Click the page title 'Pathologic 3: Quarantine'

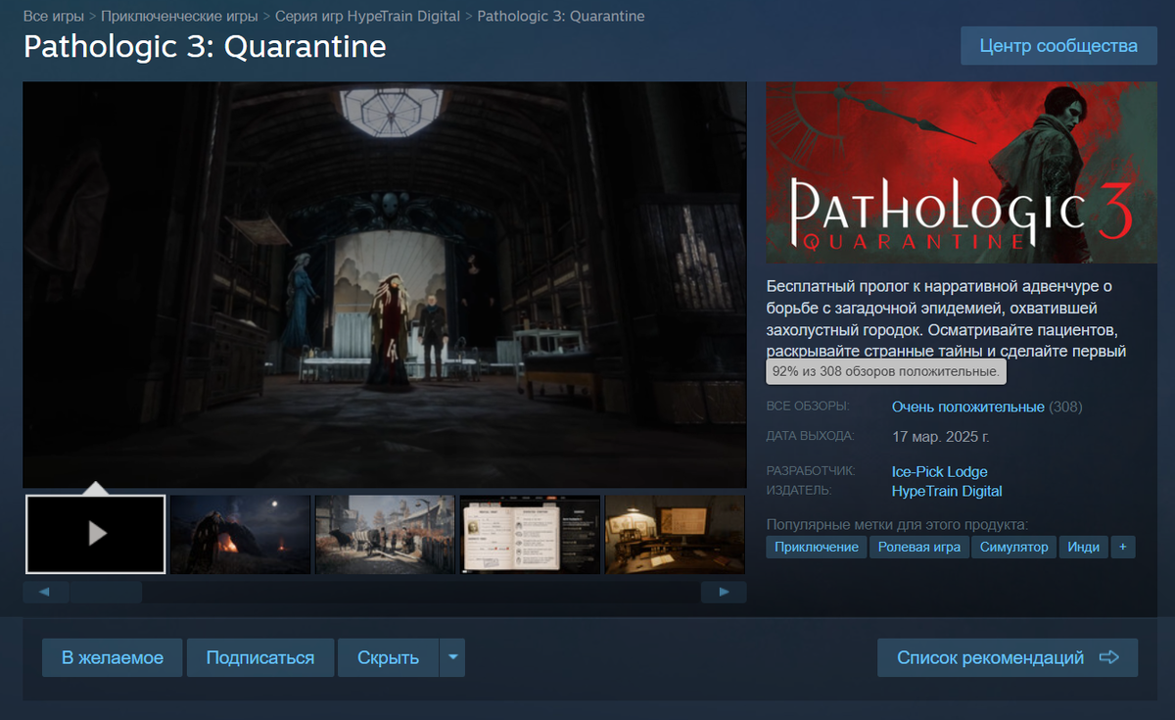[205, 47]
